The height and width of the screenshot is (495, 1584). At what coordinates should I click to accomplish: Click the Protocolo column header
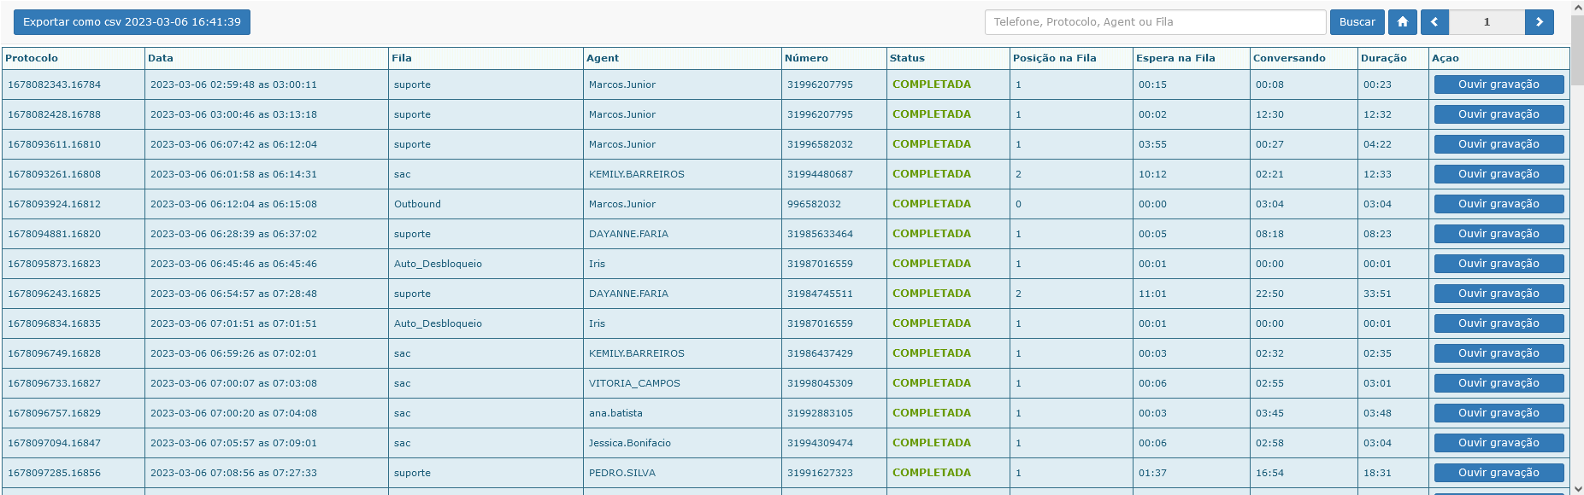(32, 58)
